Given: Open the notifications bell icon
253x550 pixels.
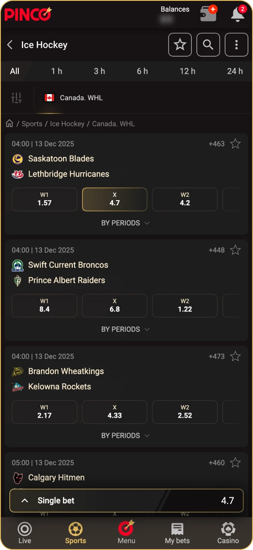Looking at the screenshot, I should [x=237, y=14].
